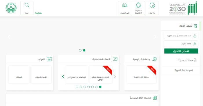203x106 pixels.
Task: Select the fourth inquiry carousel dot from left
Action: tap(88, 87)
